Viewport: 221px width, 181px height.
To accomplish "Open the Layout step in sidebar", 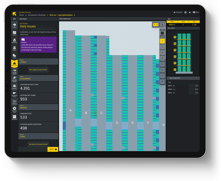I will [x=14, y=33].
